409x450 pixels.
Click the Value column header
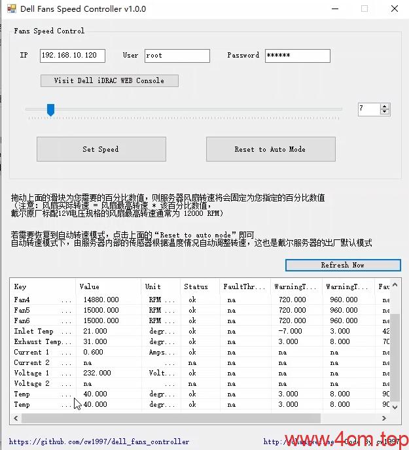[x=108, y=286]
